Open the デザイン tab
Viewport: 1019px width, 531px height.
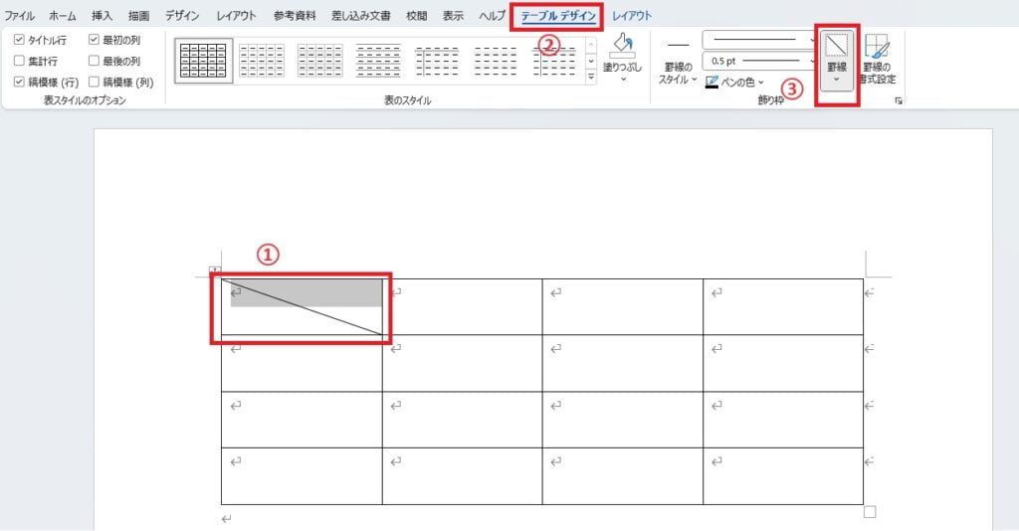click(x=182, y=16)
